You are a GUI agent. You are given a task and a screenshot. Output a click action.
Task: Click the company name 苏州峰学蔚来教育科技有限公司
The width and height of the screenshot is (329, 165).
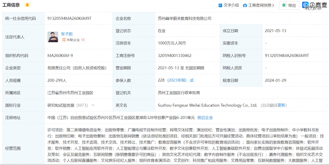tap(184, 19)
